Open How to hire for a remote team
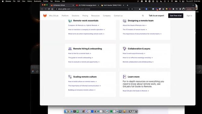 pos(80,54)
